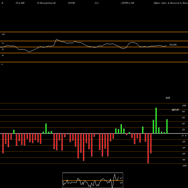Click the '70' level label on RSI chart

(x=3, y=43)
